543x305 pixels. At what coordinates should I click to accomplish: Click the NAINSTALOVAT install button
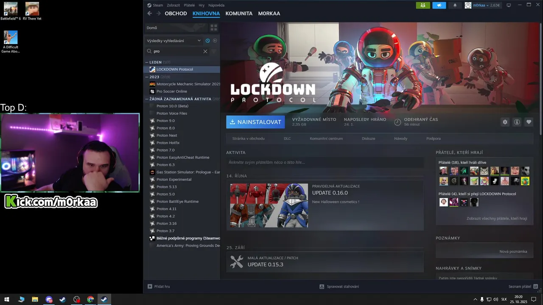255,122
